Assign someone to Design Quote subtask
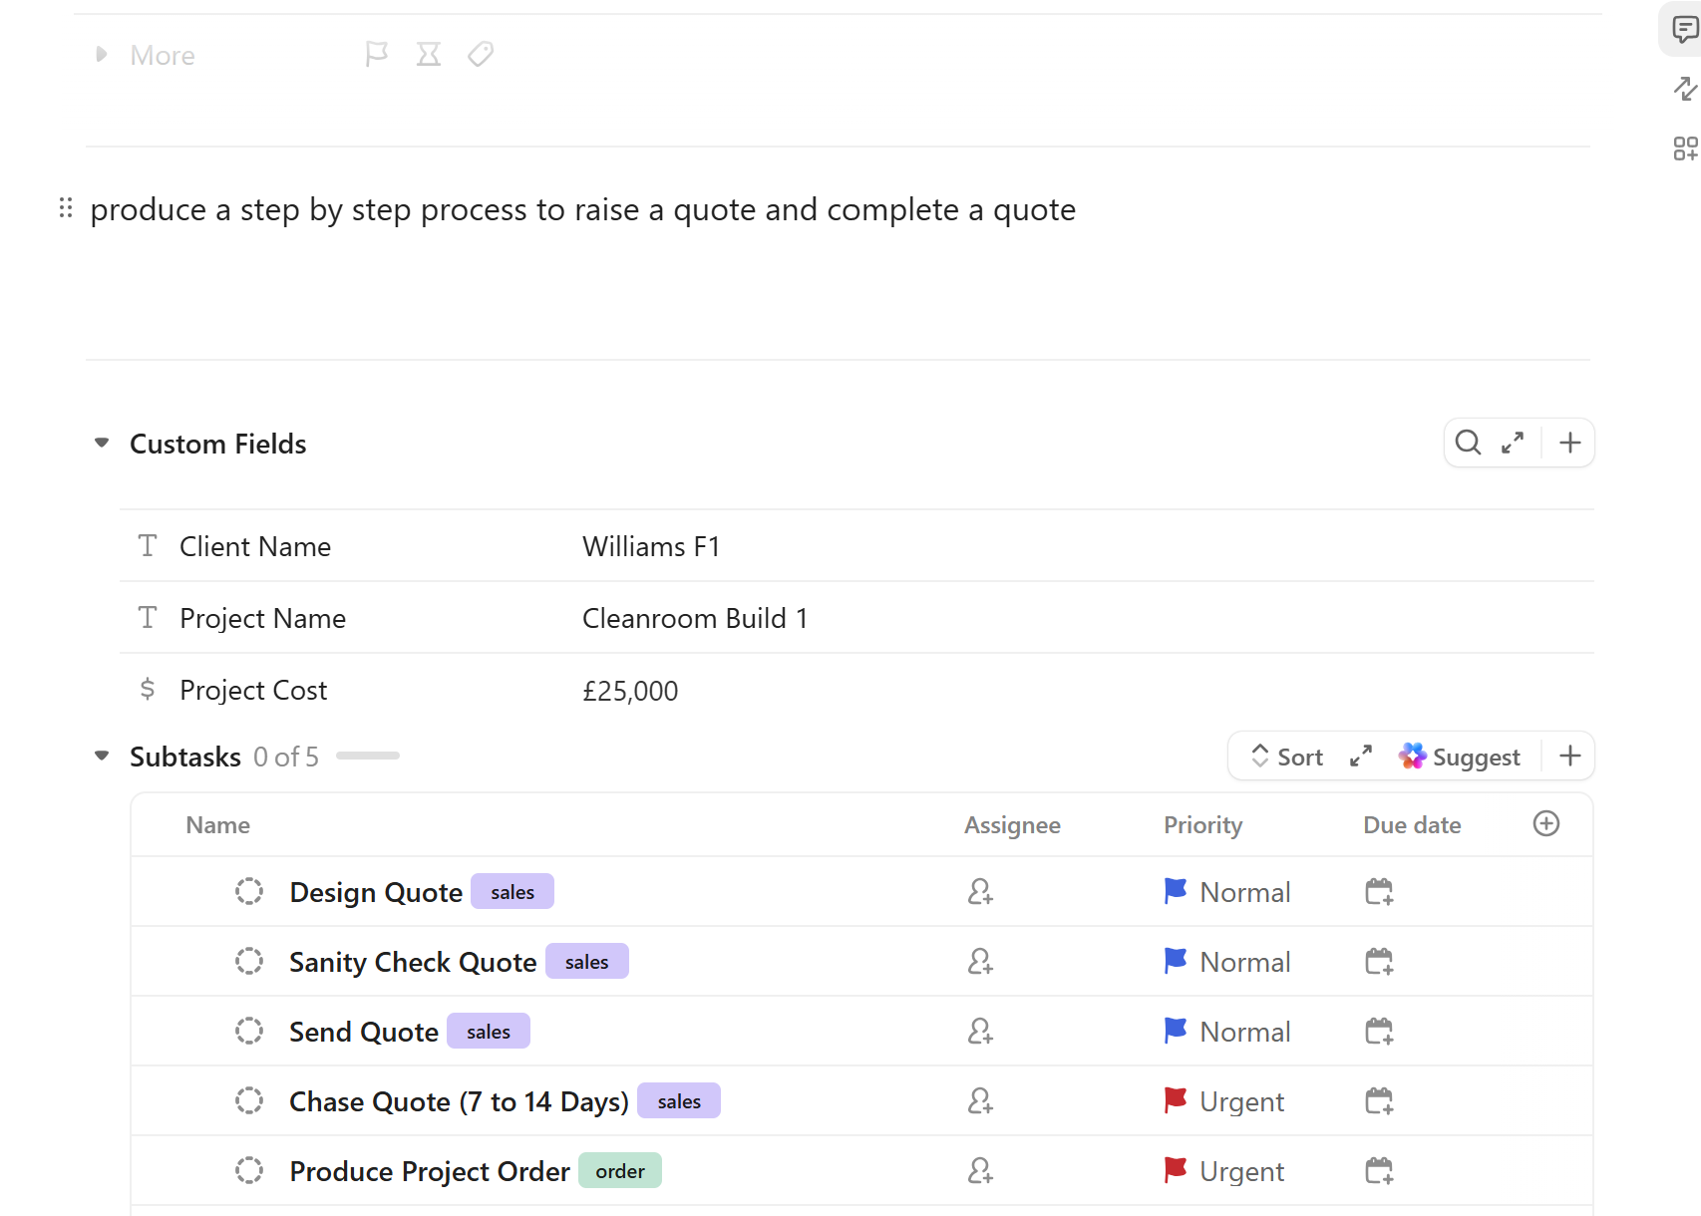Screen dimensions: 1701x1216 980,891
